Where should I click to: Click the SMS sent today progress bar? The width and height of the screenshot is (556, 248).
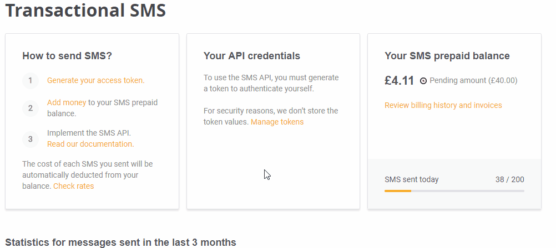pos(454,191)
